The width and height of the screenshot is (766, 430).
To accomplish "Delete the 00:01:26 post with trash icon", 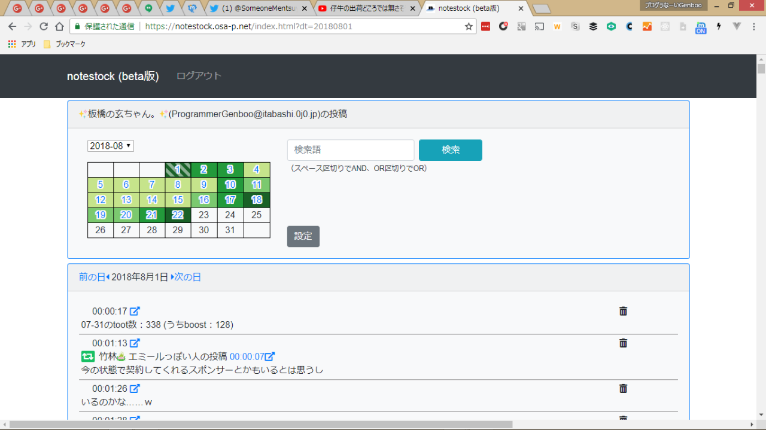I will point(623,389).
